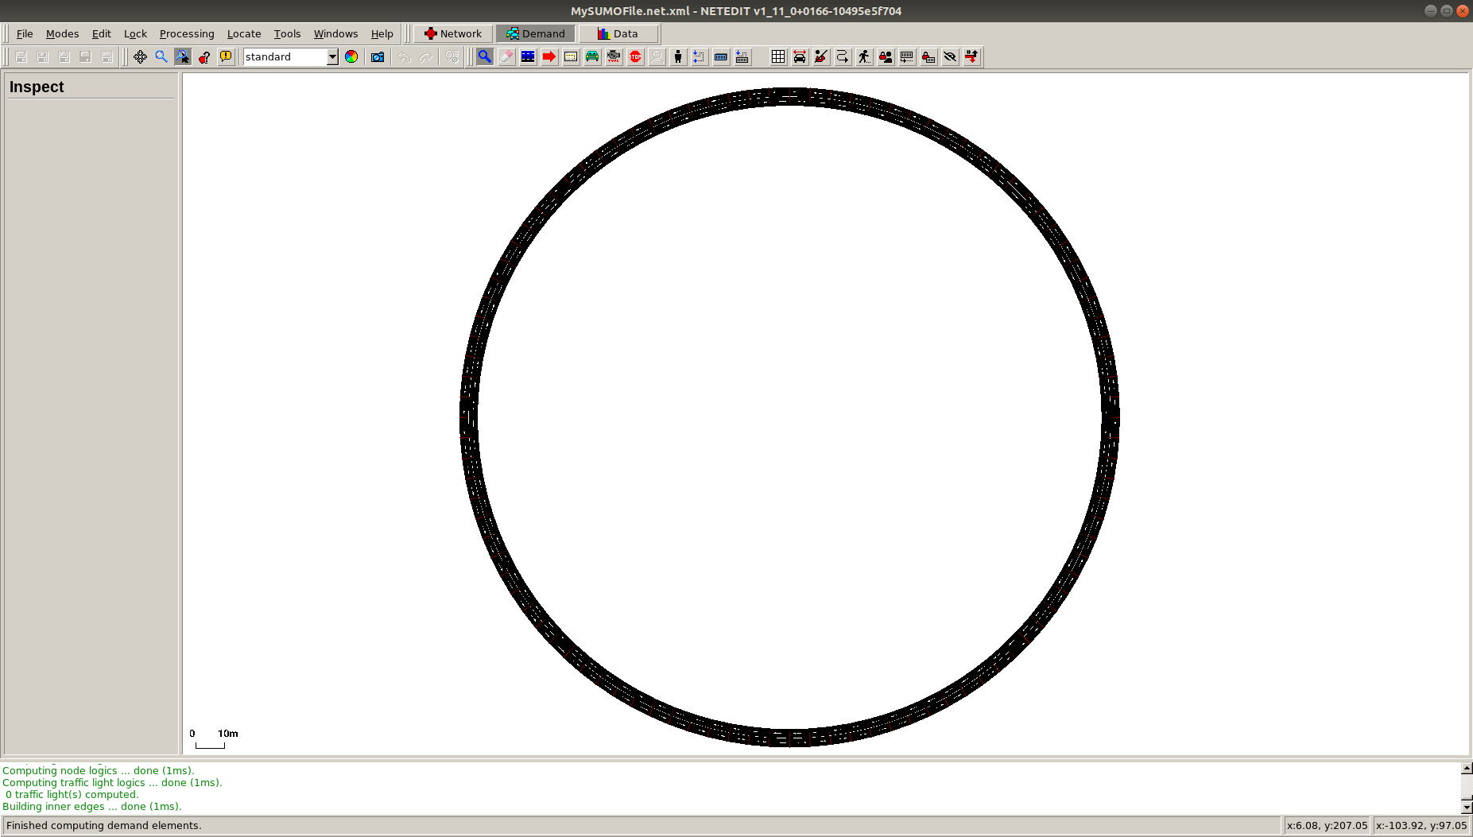Open the standard color scheme dropdown
1473x837 pixels.
[x=332, y=56]
